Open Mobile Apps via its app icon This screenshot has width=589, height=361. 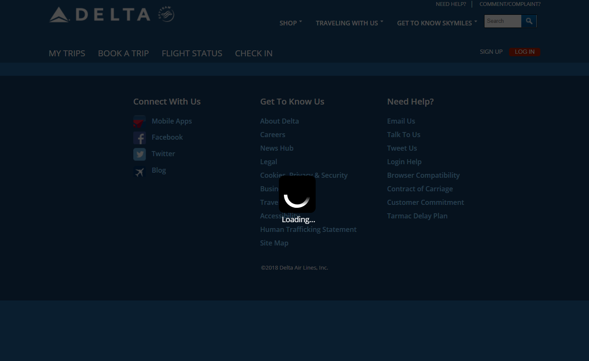pyautogui.click(x=140, y=121)
